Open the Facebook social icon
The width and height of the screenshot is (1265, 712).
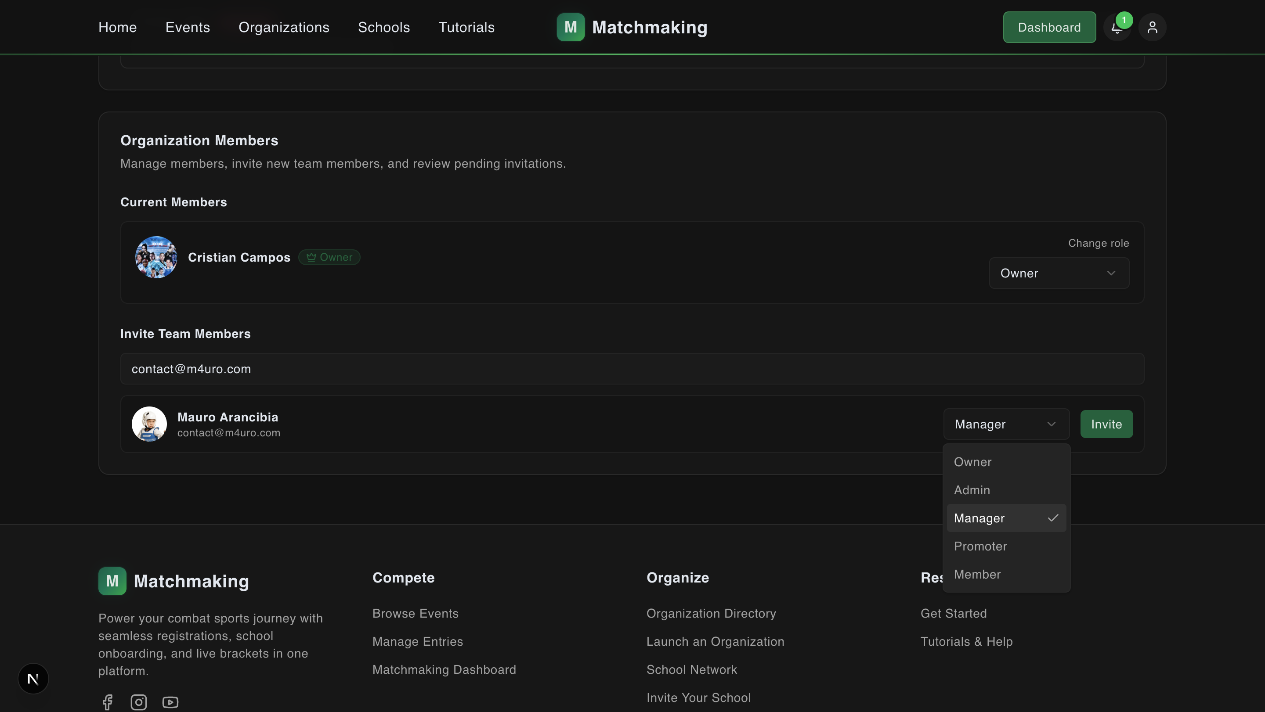pyautogui.click(x=108, y=702)
